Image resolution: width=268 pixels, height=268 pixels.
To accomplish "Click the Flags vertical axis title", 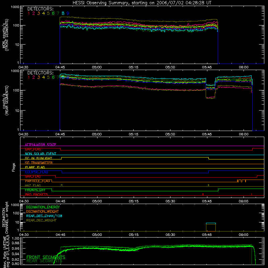I will coord(14,167).
